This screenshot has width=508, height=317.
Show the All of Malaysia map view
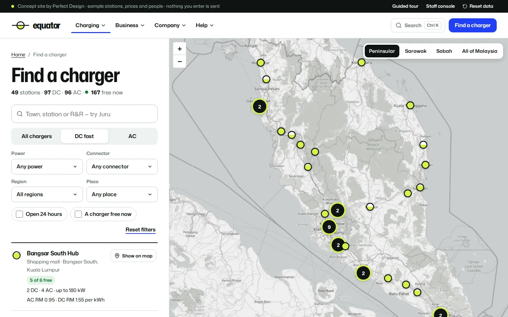(x=479, y=51)
